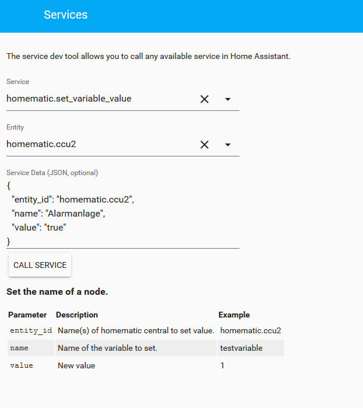Viewport: 363px width, 408px height.
Task: Click the Services page title
Action: (66, 15)
